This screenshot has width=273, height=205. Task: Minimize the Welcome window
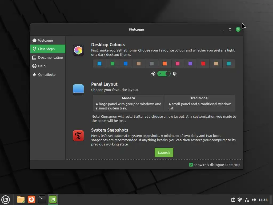coord(222,29)
